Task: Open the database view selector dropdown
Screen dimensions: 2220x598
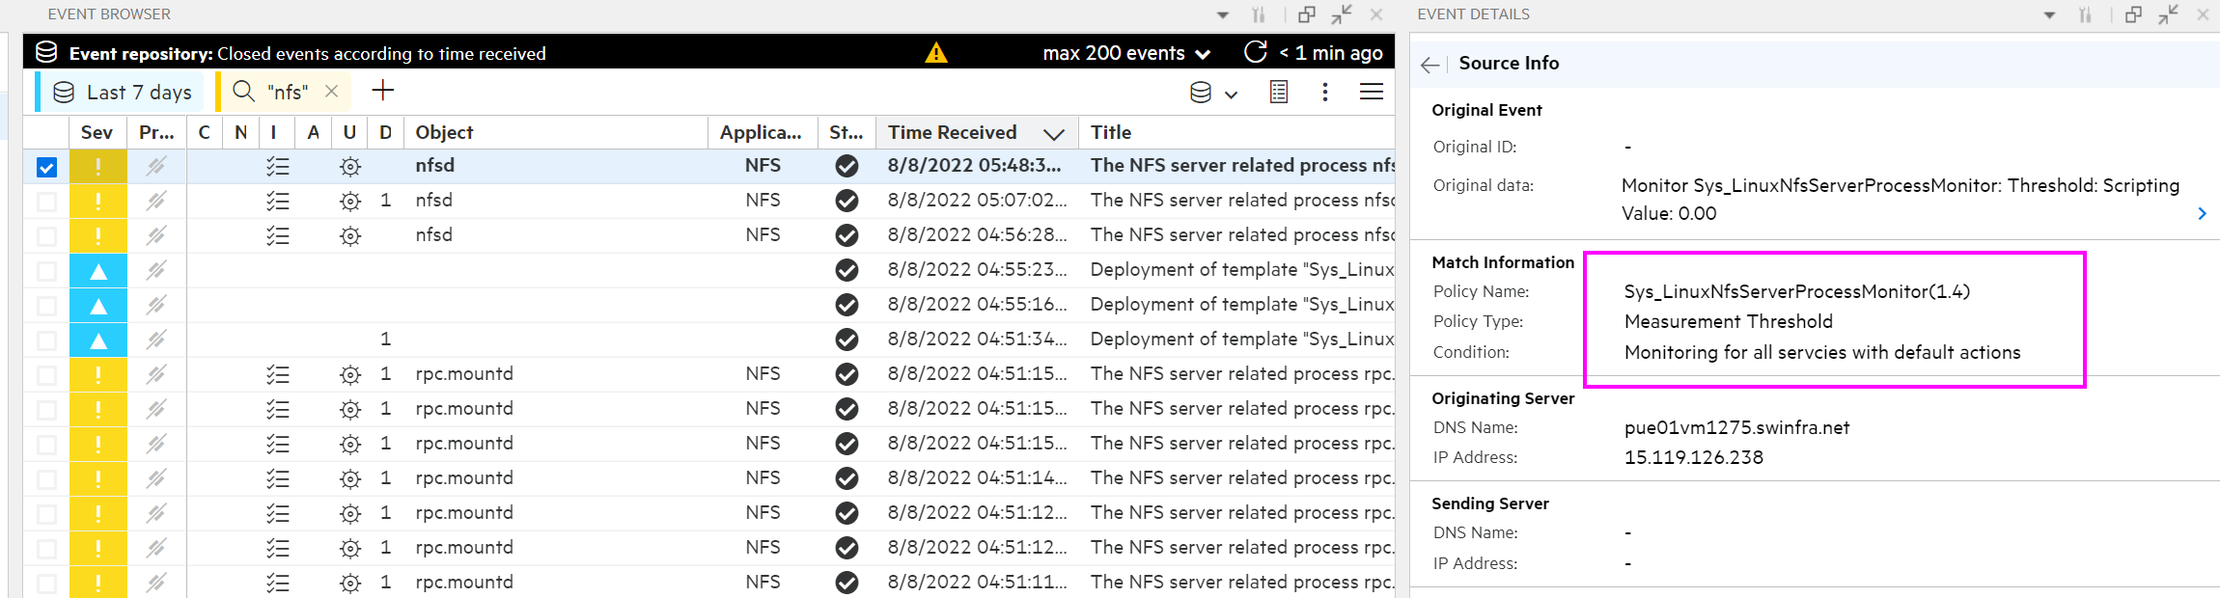Action: [x=1212, y=93]
